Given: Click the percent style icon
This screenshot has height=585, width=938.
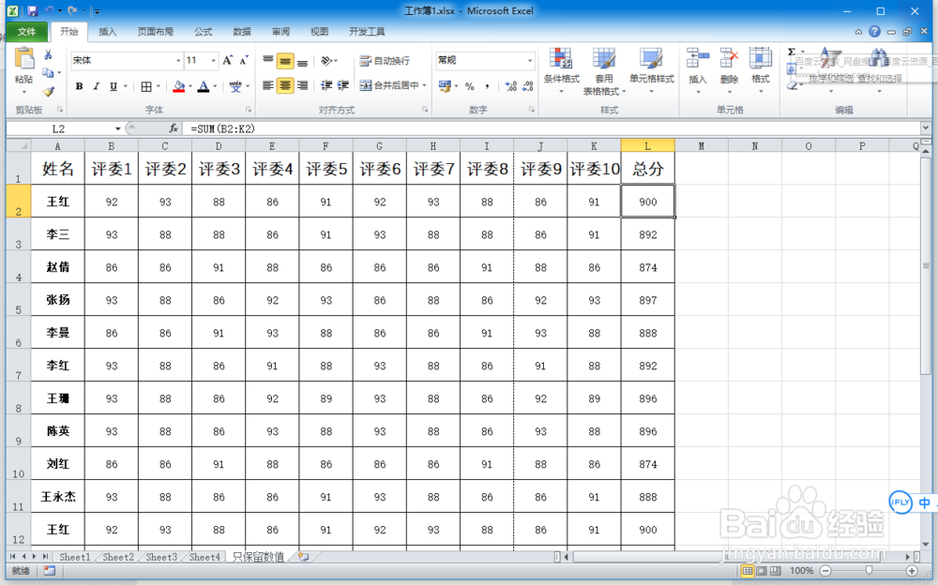Looking at the screenshot, I should [470, 86].
